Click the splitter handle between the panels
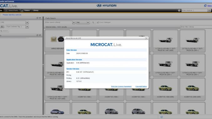The image size is (212, 119). pyautogui.click(x=43, y=66)
